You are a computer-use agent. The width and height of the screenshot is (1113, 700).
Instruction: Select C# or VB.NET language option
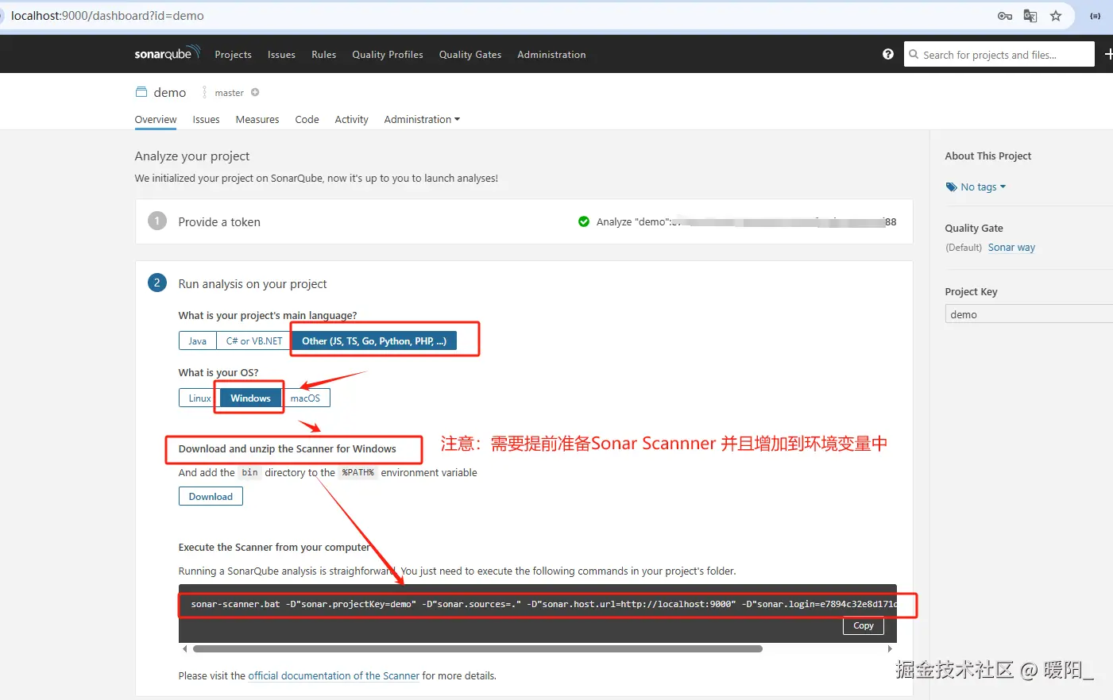254,341
